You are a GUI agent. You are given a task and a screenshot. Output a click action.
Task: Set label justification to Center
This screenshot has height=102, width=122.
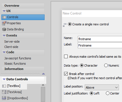point(108,93)
